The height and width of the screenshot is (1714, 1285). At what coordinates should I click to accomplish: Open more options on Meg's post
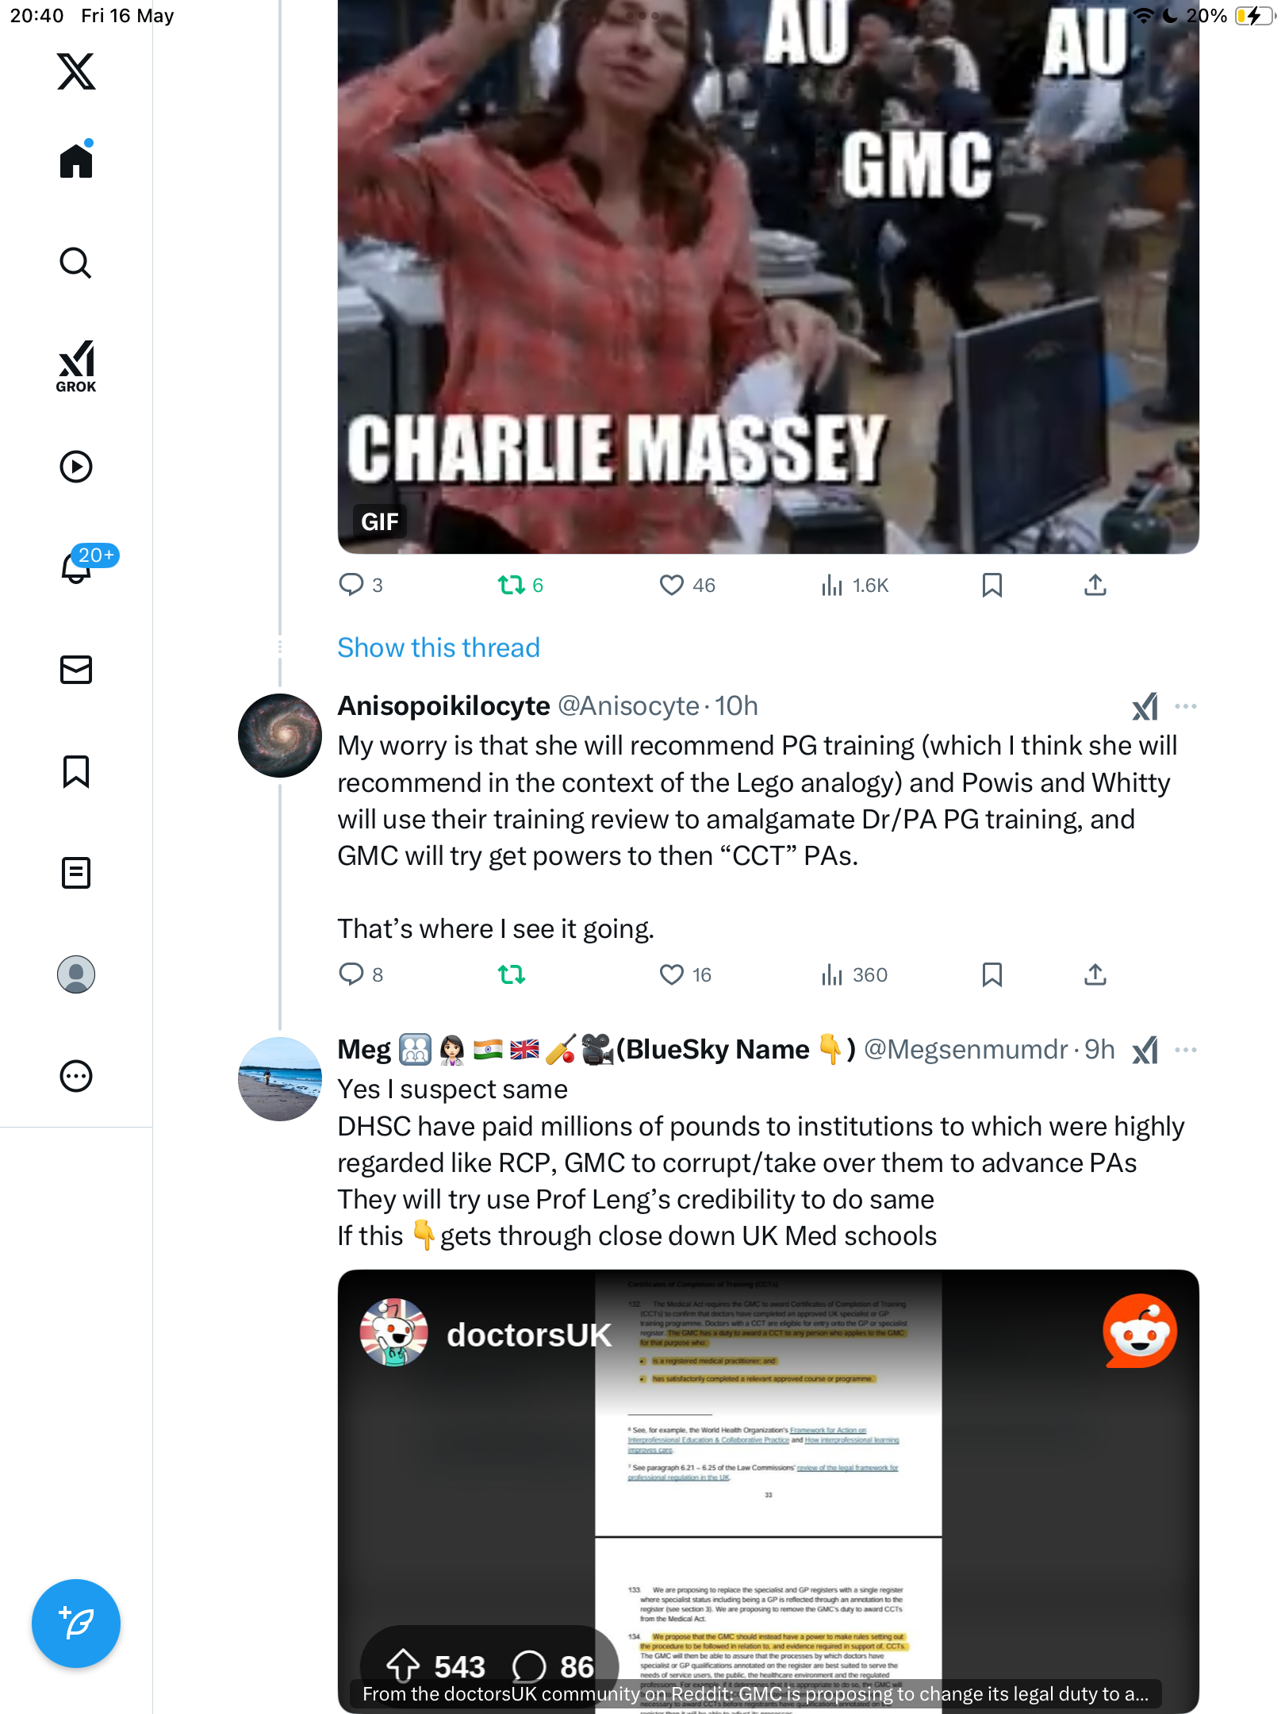coord(1186,1050)
